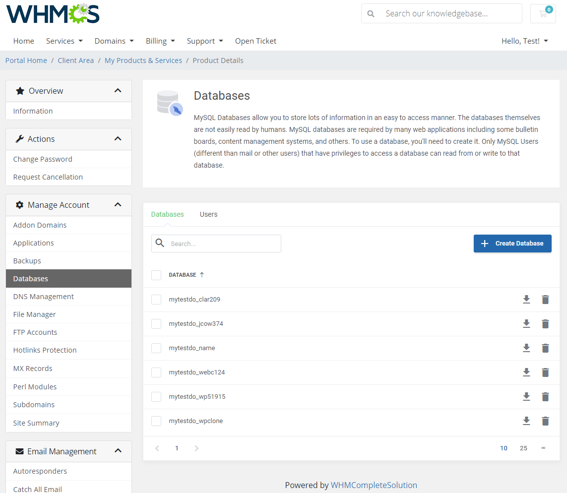Click the Actions wrench icon
567x493 pixels.
pos(19,139)
